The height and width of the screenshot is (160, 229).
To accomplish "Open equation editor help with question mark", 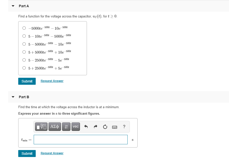I will tap(124, 127).
